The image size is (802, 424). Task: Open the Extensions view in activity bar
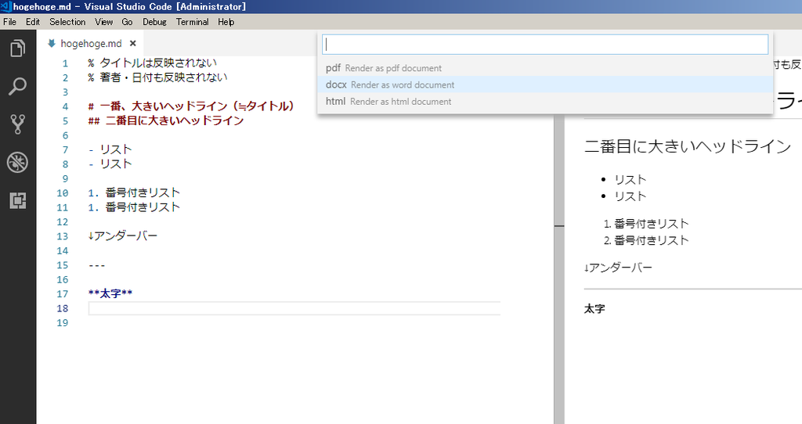(17, 201)
